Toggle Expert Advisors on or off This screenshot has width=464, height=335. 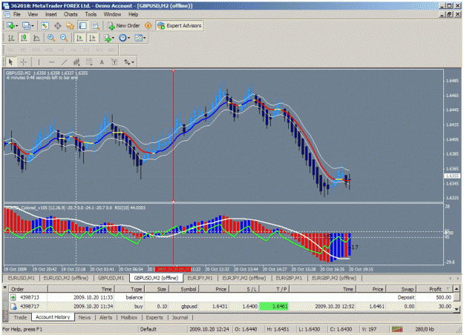coord(180,26)
